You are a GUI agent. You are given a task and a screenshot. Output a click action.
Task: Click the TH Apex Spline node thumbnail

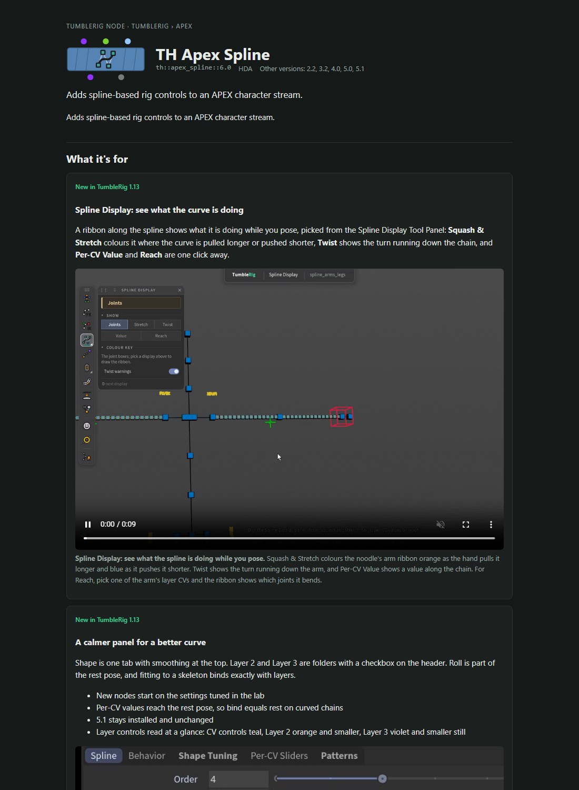[x=106, y=59]
